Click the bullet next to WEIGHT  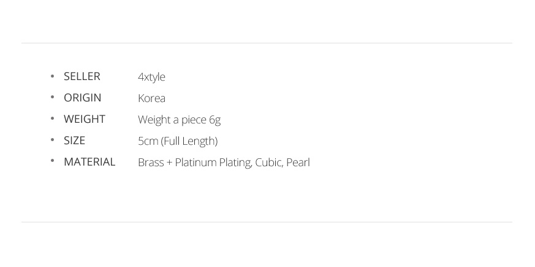point(52,119)
